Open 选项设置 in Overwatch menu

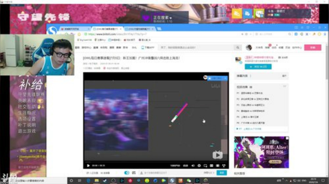27,119
